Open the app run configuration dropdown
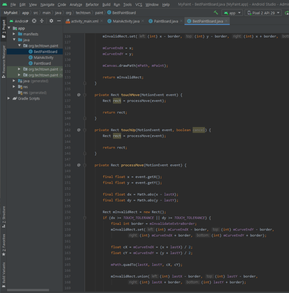 point(232,13)
